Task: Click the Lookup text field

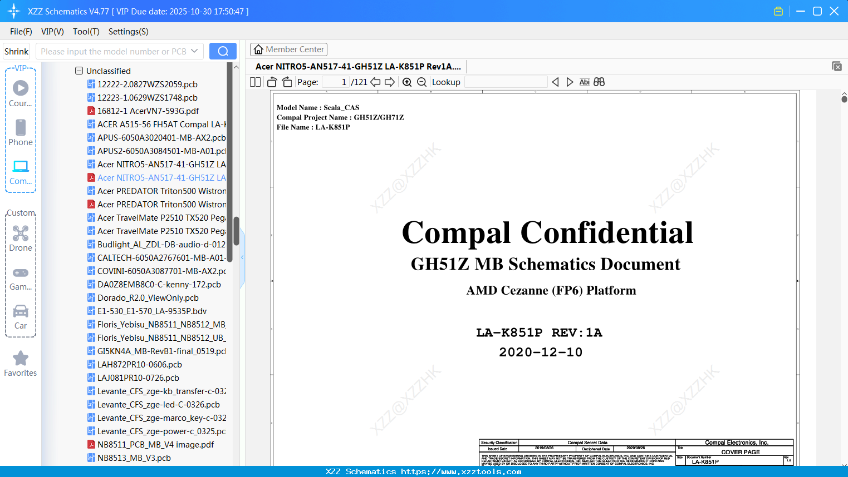Action: (506, 82)
